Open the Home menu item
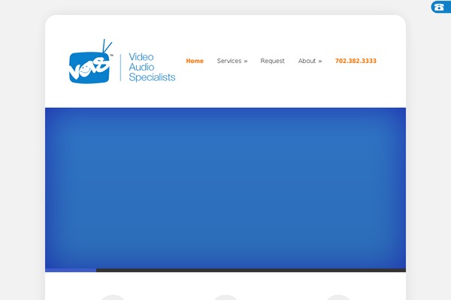This screenshot has width=451, height=300. point(195,61)
